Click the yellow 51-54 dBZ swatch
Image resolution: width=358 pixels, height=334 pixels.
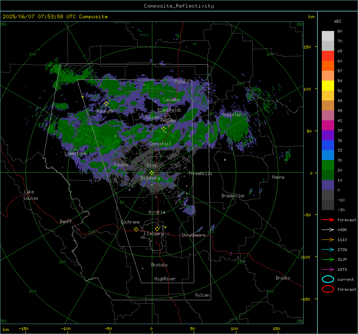click(x=328, y=85)
